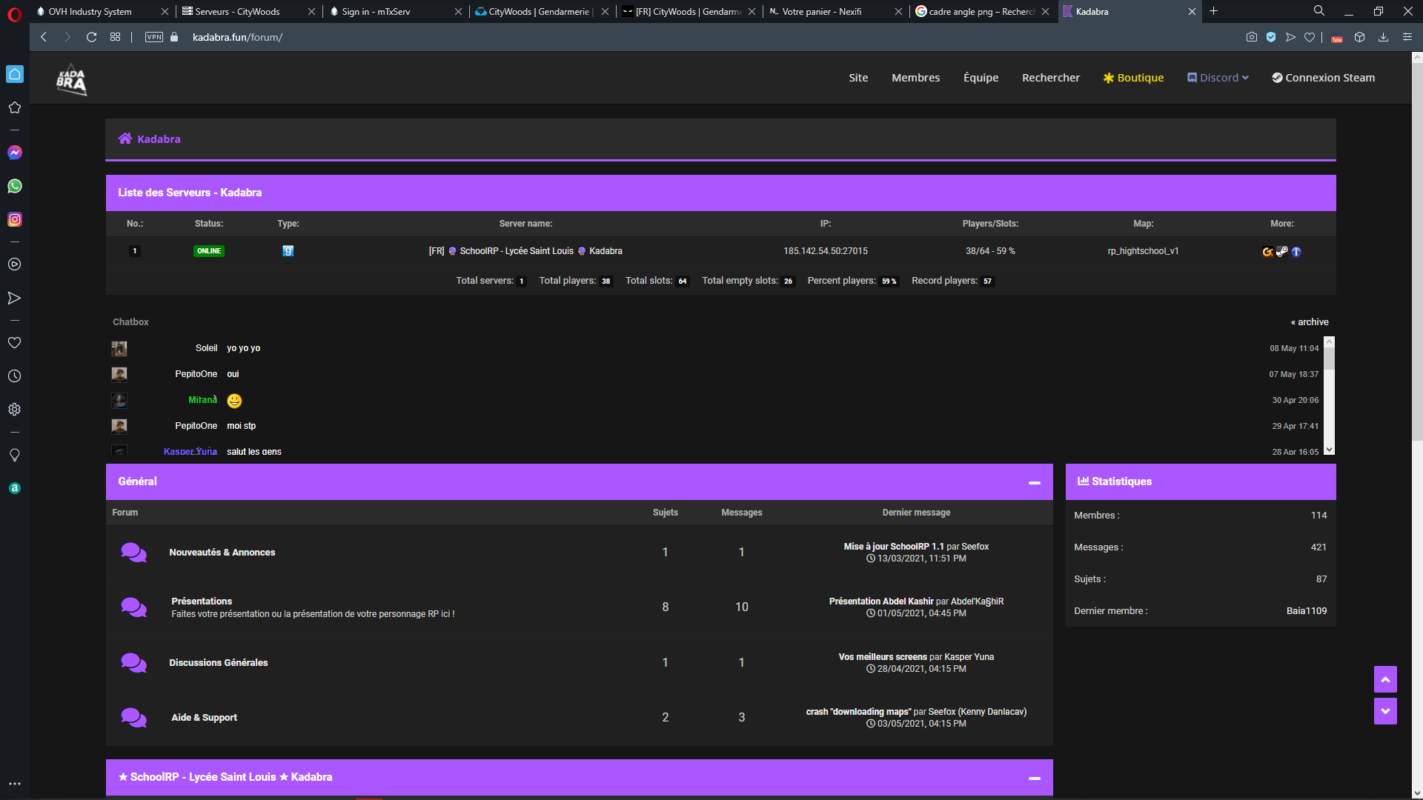
Task: Open Opera home from the sidebar icon
Action: click(15, 74)
